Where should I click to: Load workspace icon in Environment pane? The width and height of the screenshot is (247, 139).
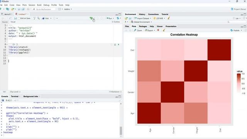[126, 19]
